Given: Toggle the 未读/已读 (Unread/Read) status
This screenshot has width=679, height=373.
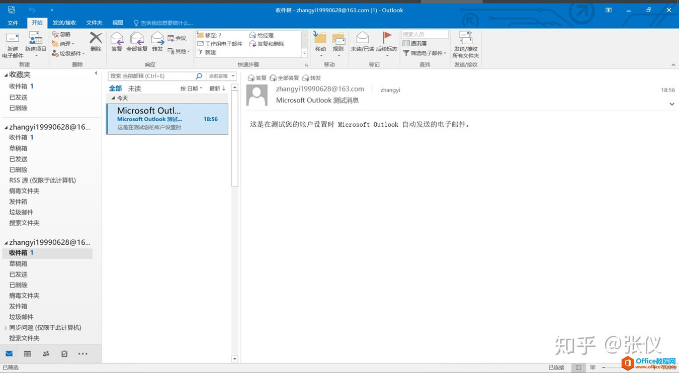Looking at the screenshot, I should (x=362, y=39).
